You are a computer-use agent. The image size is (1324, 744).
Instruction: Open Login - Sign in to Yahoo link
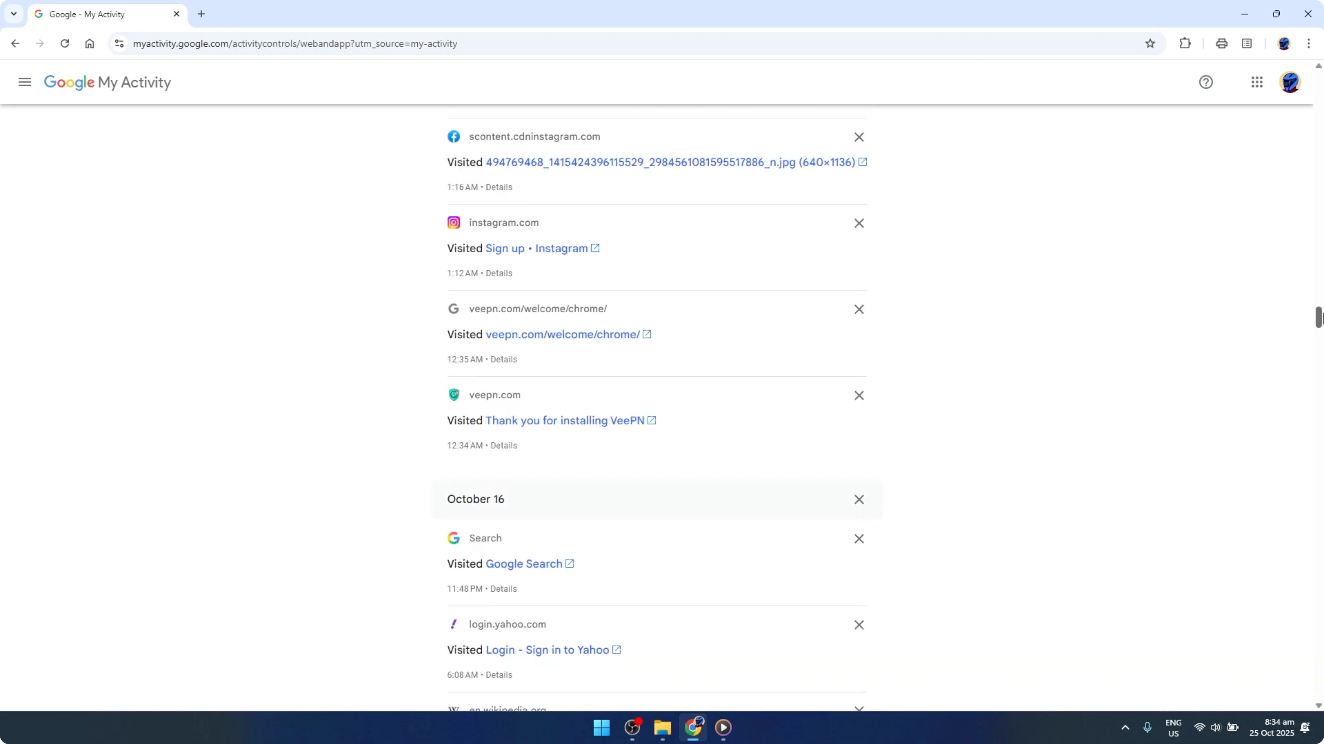[x=553, y=650]
